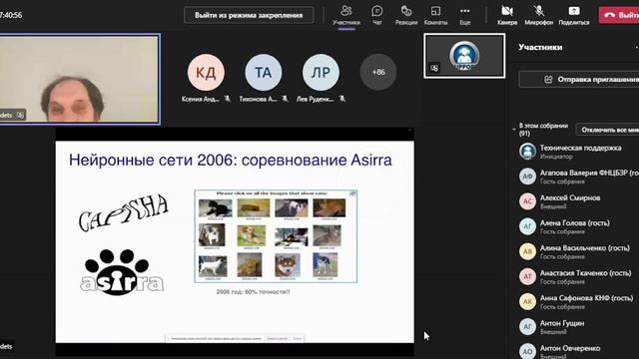The width and height of the screenshot is (639, 359).
Task: Click the Asirra cat images grid on slide
Action: 276,236
